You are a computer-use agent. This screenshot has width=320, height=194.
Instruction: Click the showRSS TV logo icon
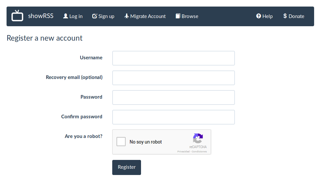click(x=17, y=15)
